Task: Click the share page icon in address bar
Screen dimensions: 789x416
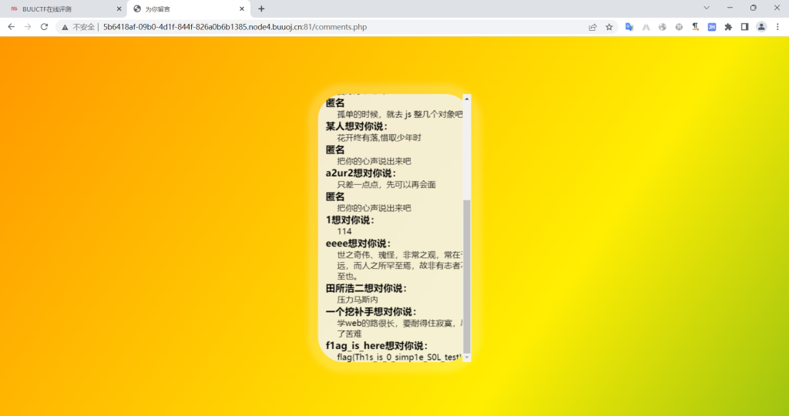Action: (x=593, y=26)
